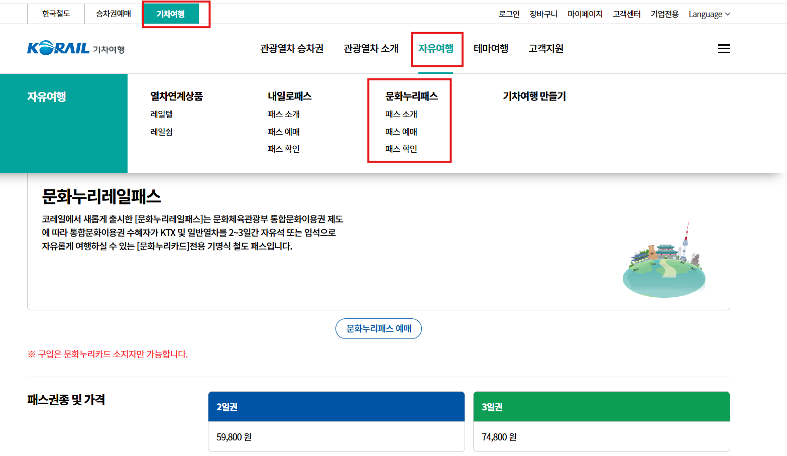Open the 테마여행 menu
Screen dimensions: 787x456
[491, 49]
